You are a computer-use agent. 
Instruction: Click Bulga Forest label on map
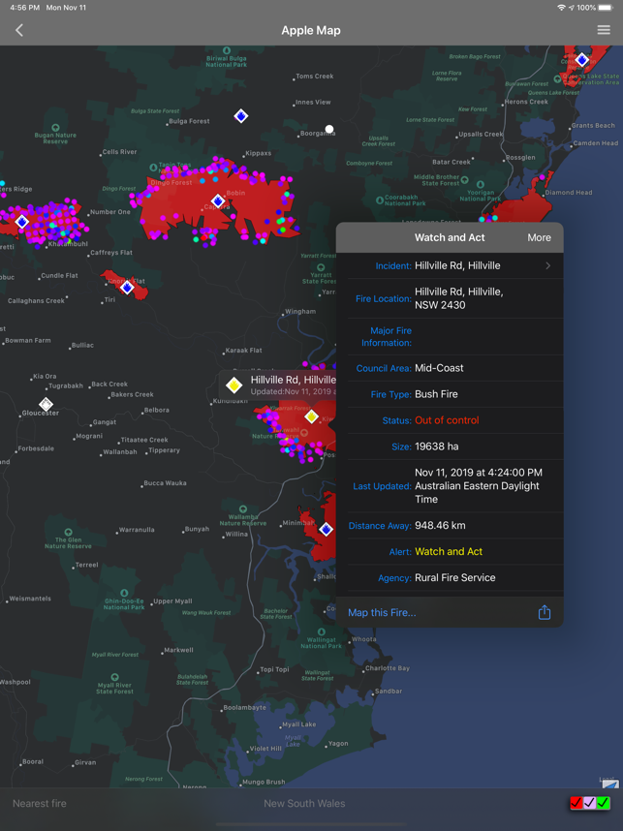[189, 121]
